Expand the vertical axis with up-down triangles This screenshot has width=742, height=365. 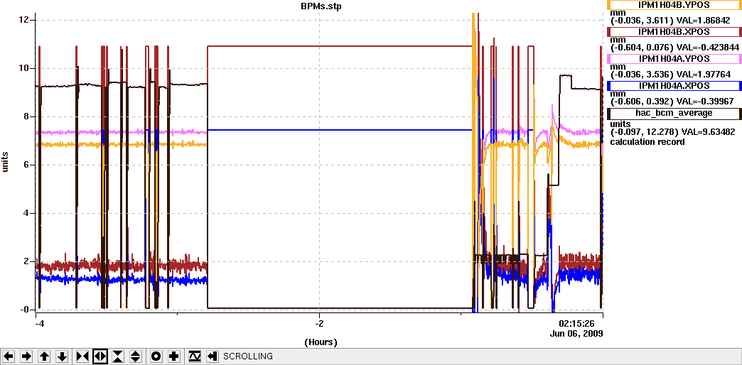click(x=135, y=356)
